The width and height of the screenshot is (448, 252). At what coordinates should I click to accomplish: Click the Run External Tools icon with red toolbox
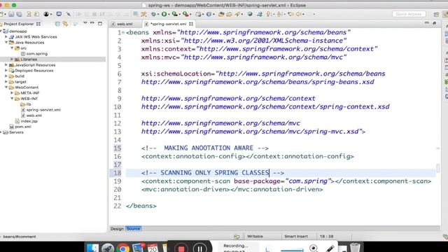(x=185, y=14)
